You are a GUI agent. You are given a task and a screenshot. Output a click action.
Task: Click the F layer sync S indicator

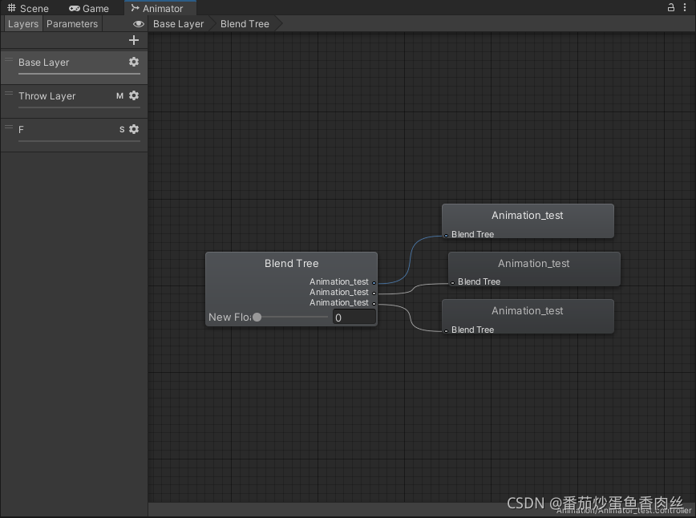coord(122,130)
